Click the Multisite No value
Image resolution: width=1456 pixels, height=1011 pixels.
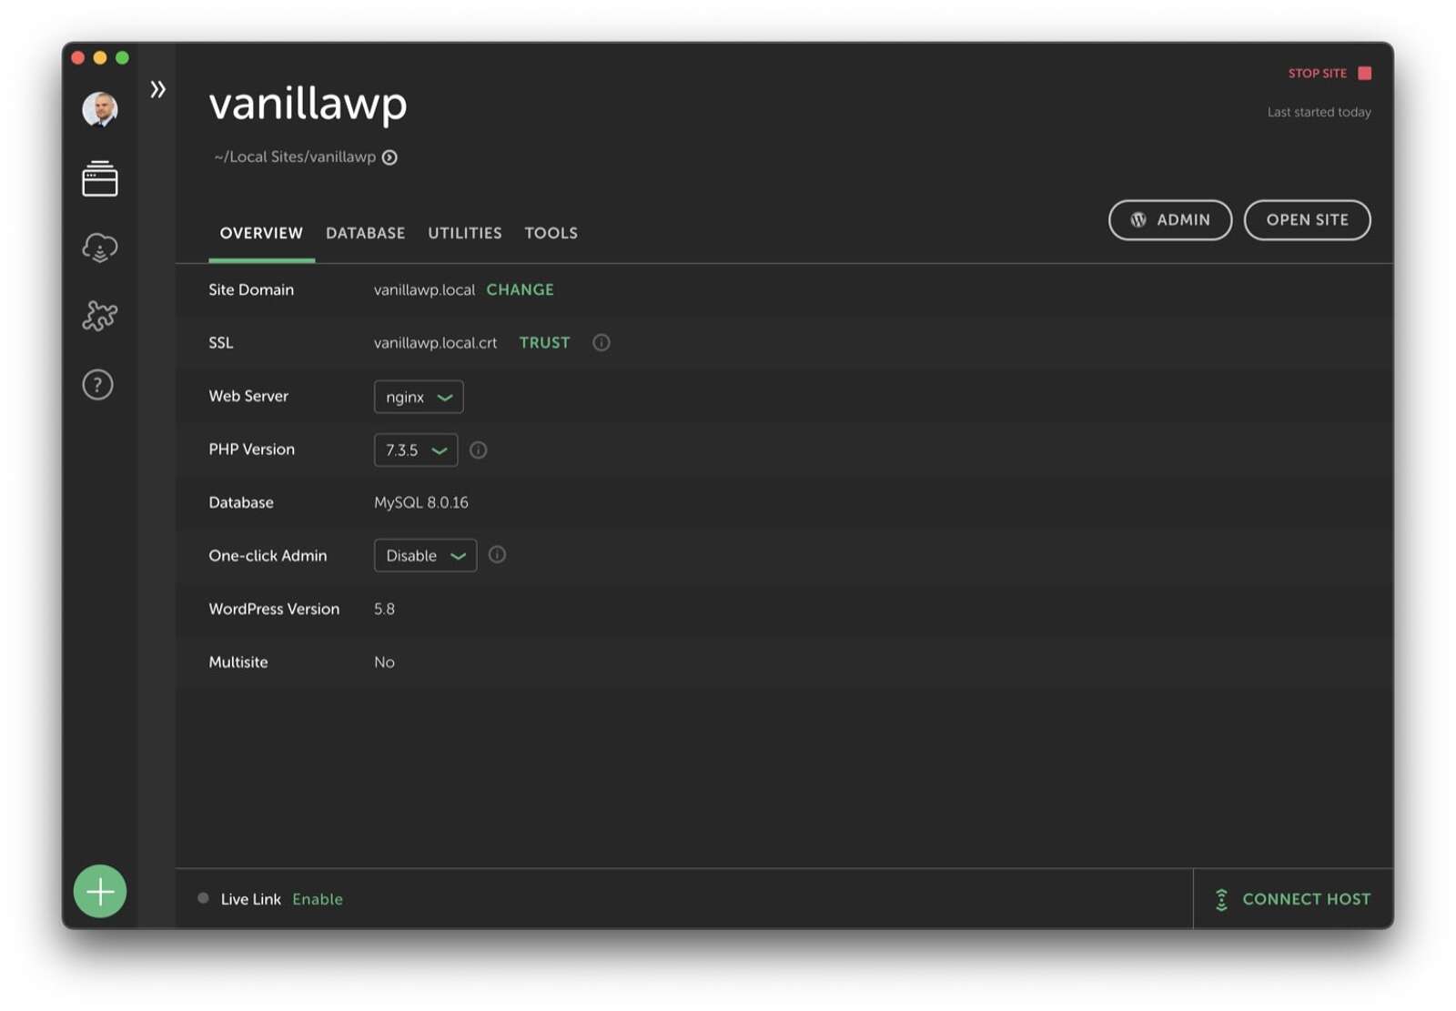[x=384, y=662]
